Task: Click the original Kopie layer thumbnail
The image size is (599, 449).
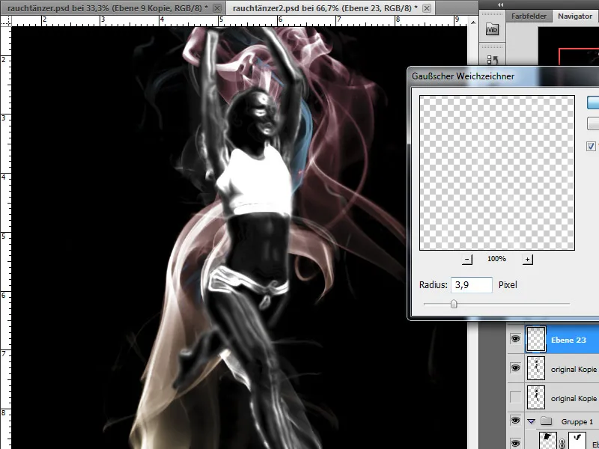Action: click(536, 367)
